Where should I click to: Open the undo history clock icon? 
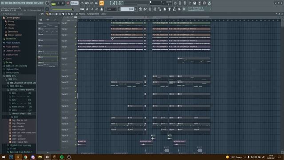coord(175,3)
